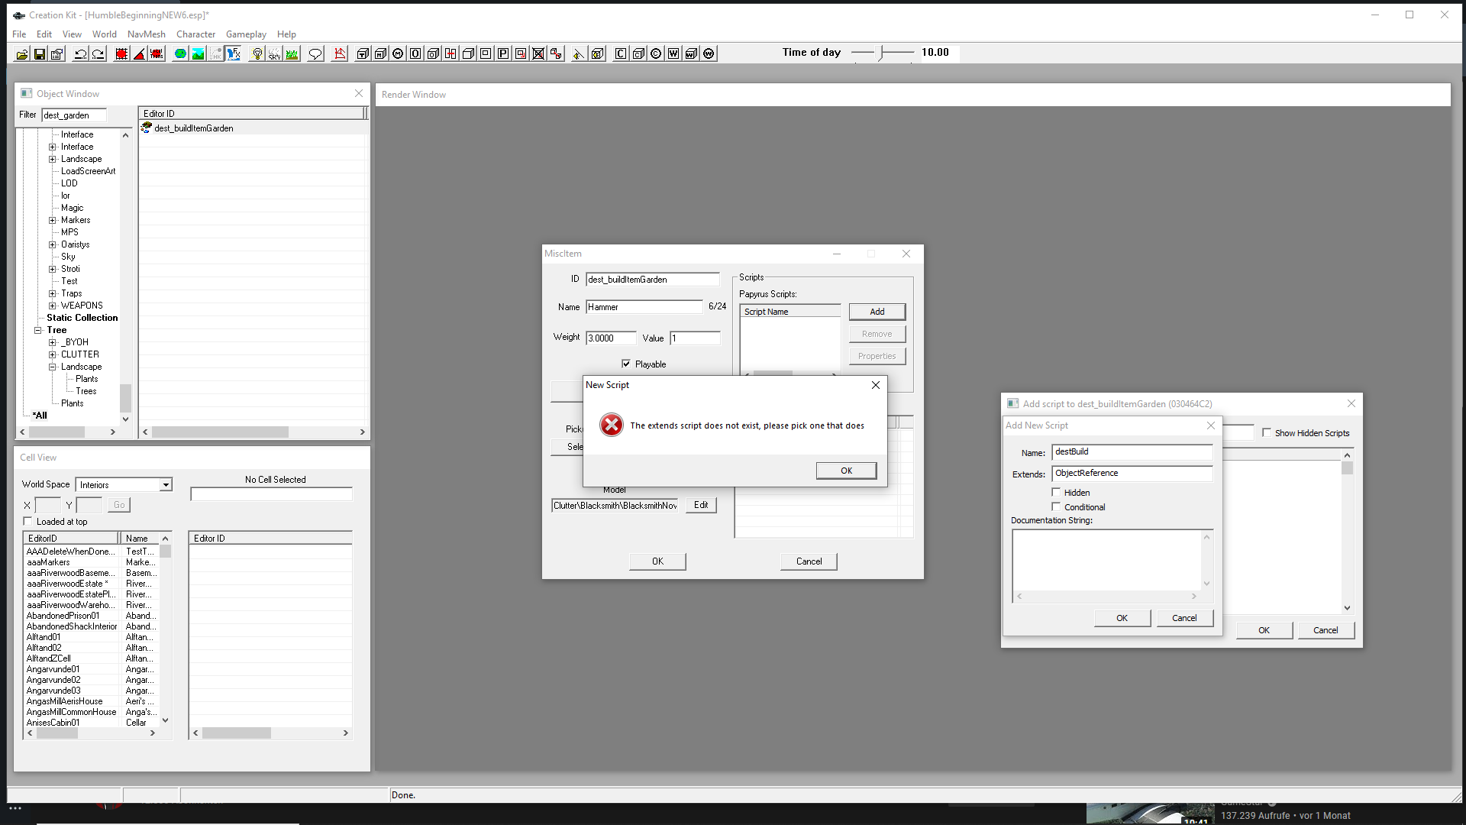
Task: Uncheck the Playable flag for the Hammer item
Action: pyautogui.click(x=626, y=364)
